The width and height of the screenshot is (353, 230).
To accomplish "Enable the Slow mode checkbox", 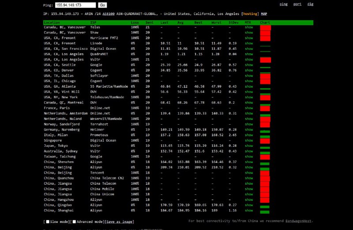I will click(x=48, y=222).
